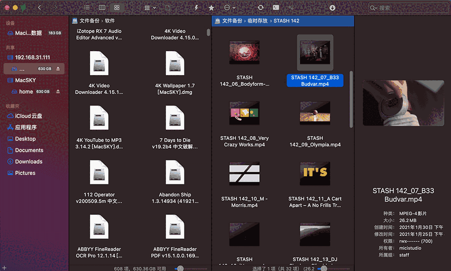The image size is (451, 271).
Task: Switch to list view mode
Action: [x=87, y=8]
